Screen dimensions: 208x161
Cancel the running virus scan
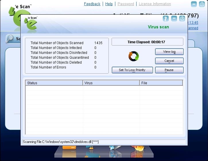[x=169, y=61]
